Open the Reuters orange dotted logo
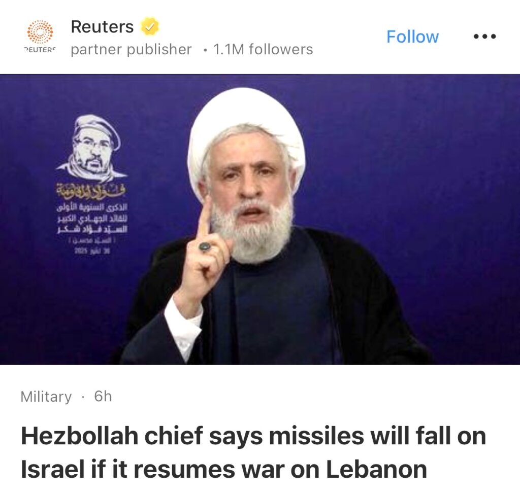 click(x=40, y=32)
